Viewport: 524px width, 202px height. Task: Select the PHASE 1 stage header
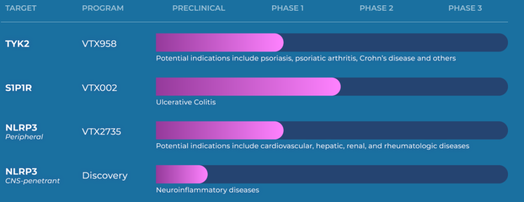[x=288, y=8]
